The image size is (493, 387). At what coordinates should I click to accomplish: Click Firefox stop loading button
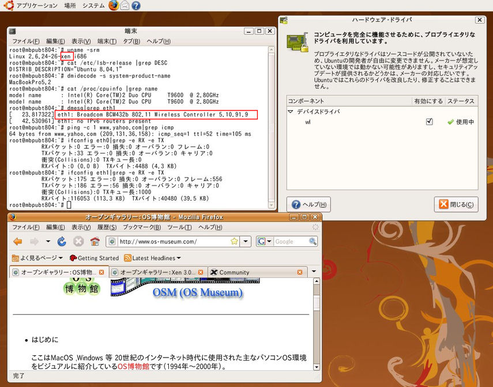(78, 242)
